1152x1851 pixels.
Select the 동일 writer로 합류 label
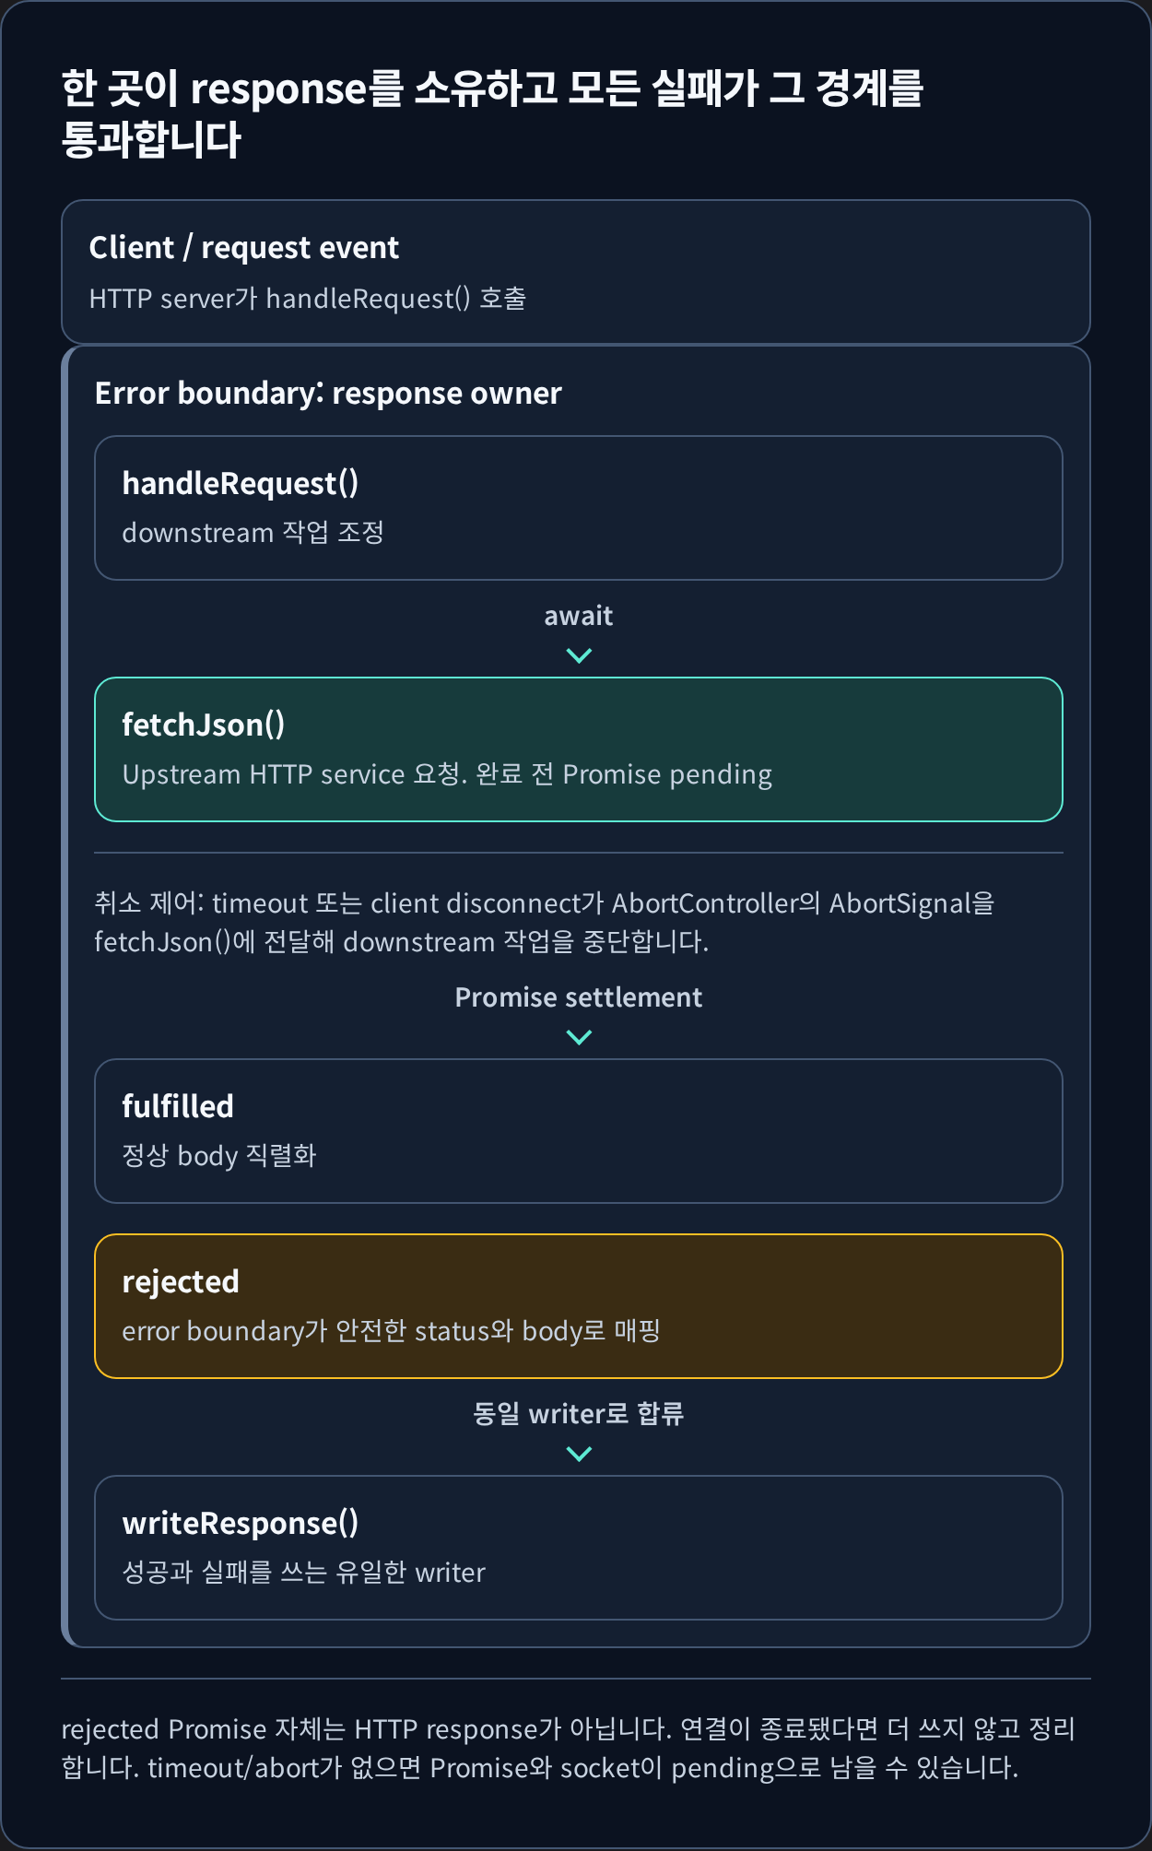(x=578, y=1413)
